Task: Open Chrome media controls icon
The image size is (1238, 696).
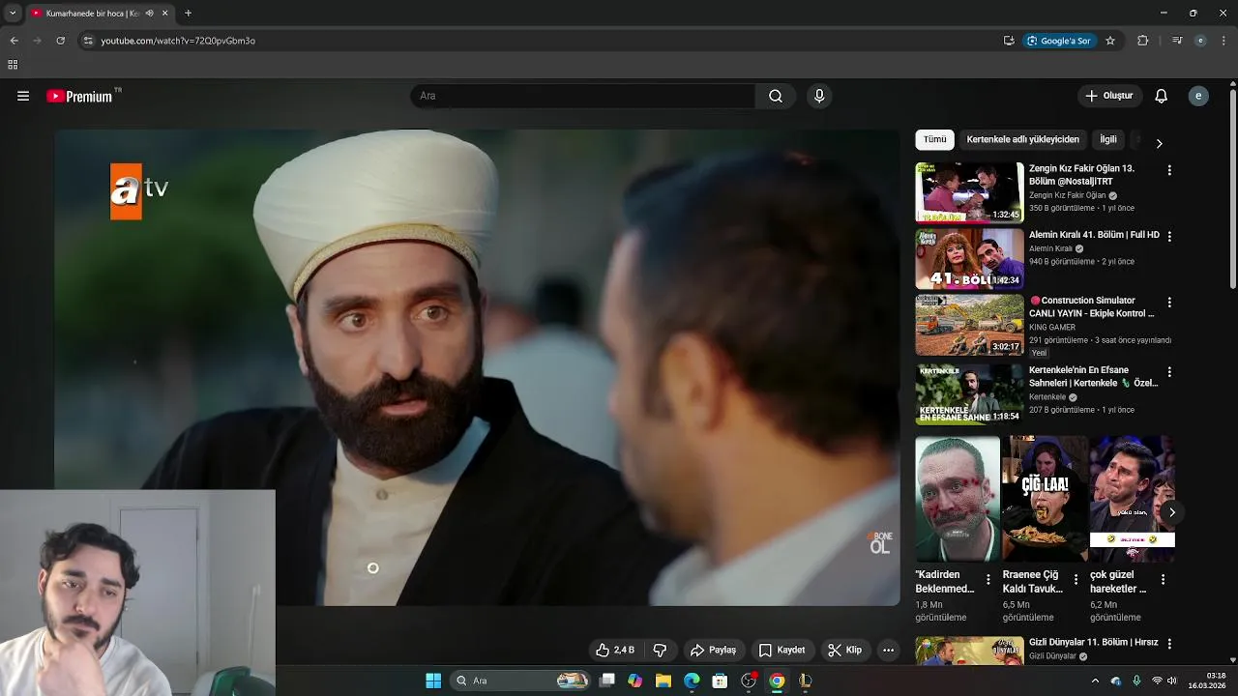Action: point(1177,41)
